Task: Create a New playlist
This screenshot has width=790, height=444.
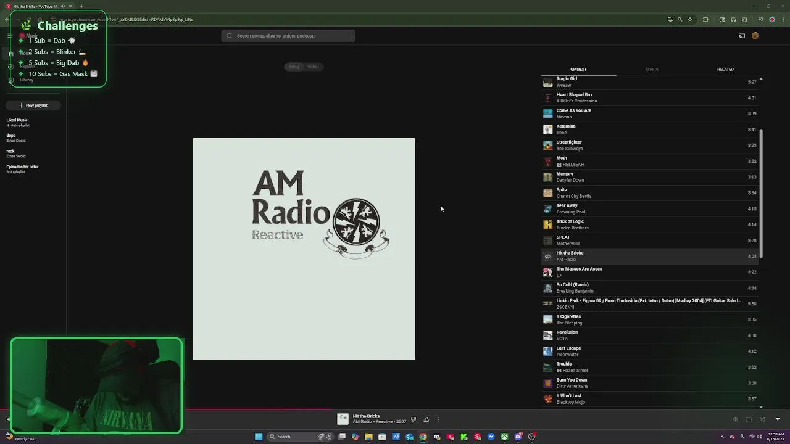Action: point(33,105)
